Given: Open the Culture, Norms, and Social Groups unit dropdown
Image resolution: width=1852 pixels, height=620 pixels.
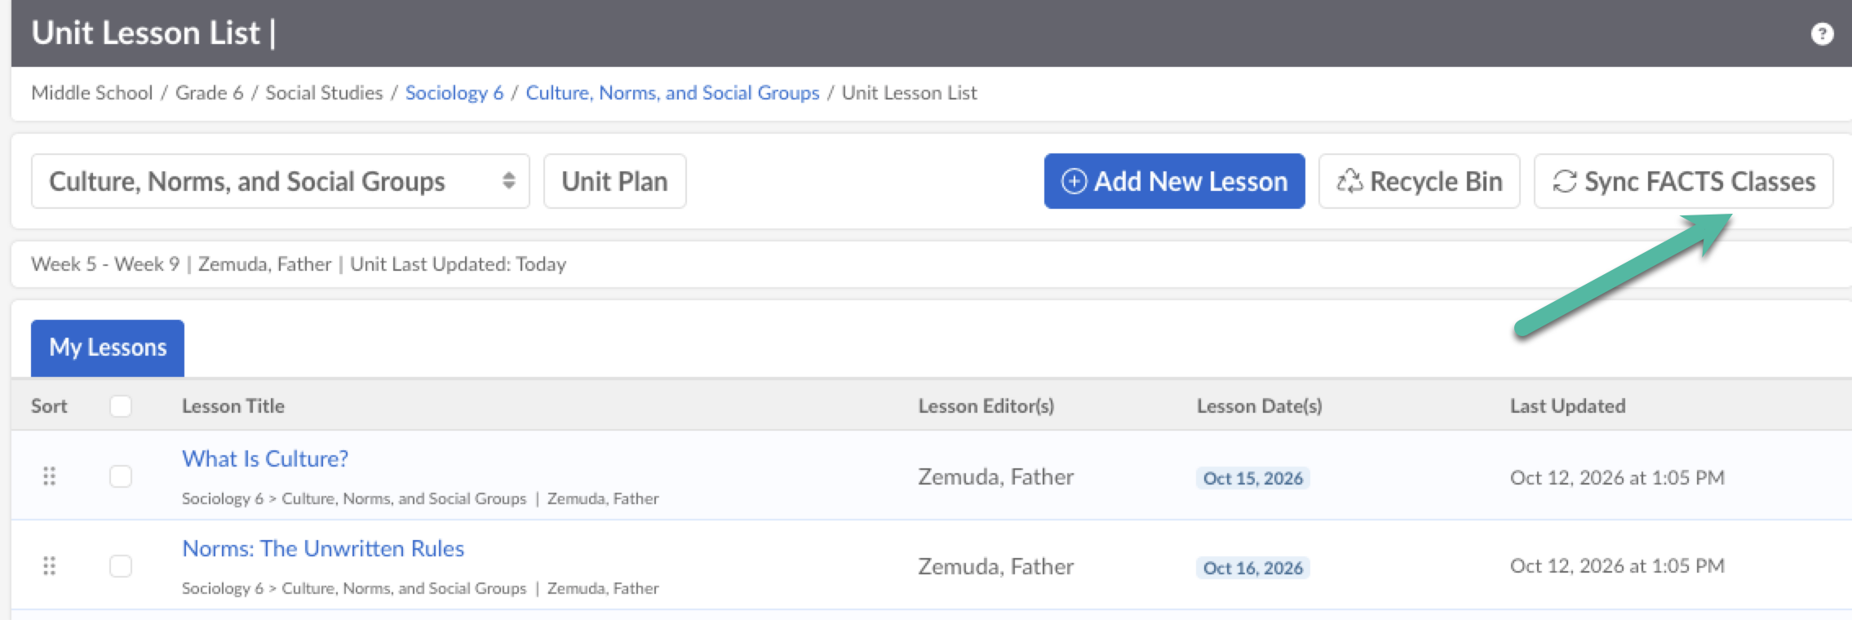Looking at the screenshot, I should click(280, 181).
